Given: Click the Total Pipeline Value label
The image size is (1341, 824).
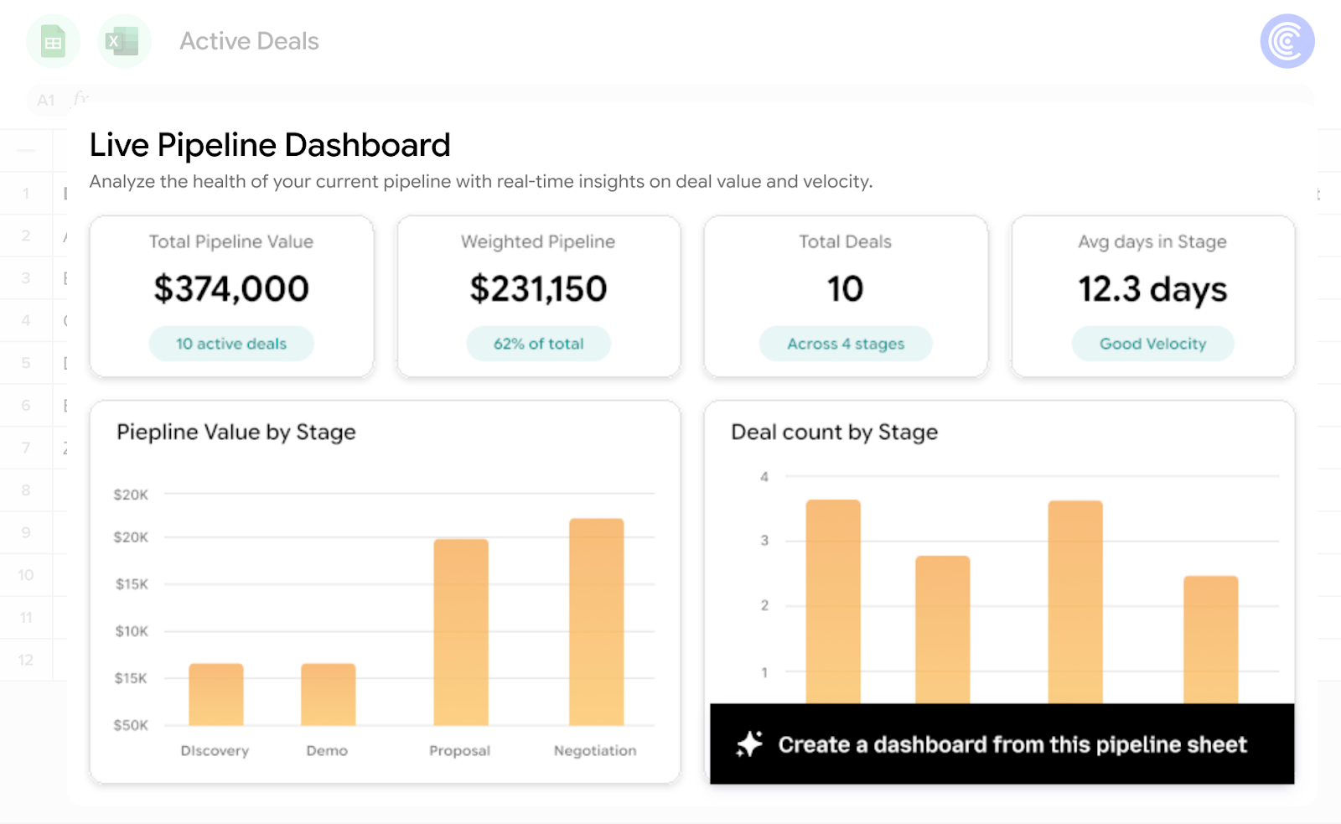Looking at the screenshot, I should click(x=231, y=241).
